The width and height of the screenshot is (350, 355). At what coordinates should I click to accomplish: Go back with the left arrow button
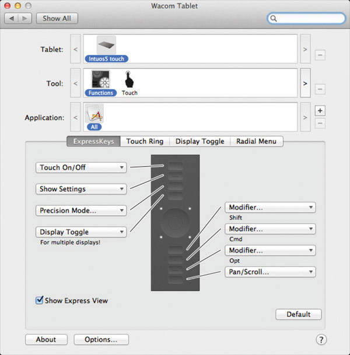click(x=11, y=18)
